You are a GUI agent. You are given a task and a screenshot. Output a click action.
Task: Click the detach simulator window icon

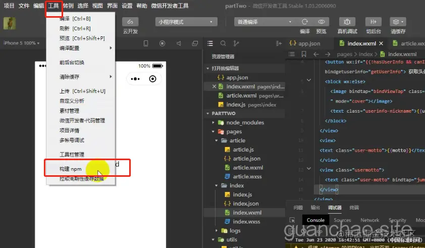point(195,43)
